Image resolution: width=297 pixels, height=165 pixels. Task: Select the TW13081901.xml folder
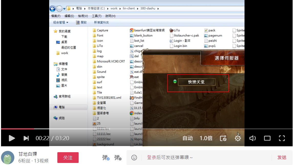tap(107, 98)
